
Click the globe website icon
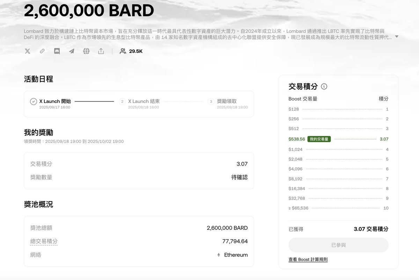(x=86, y=51)
